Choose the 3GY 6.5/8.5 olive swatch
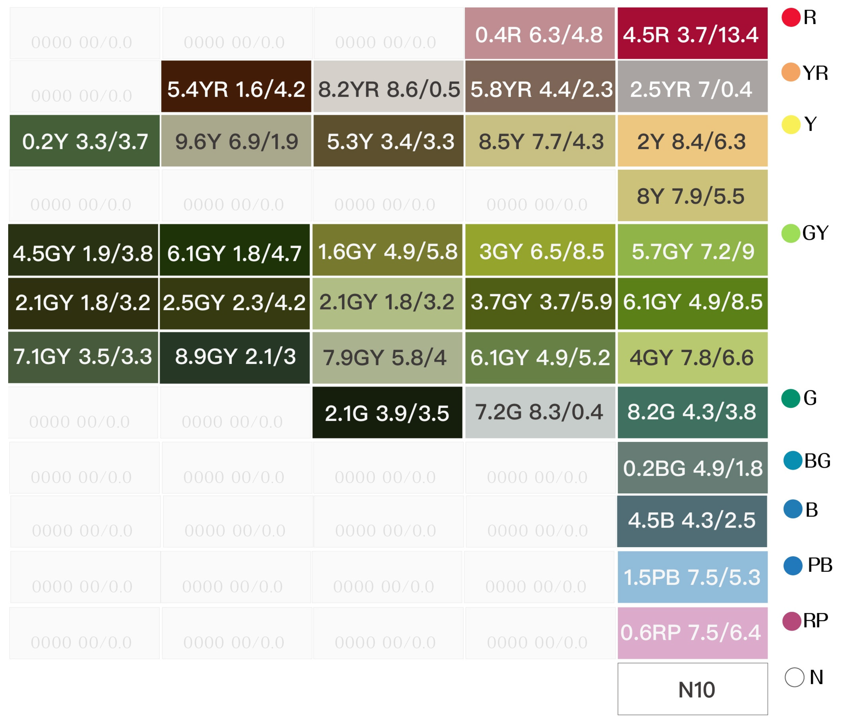The image size is (843, 725). pyautogui.click(x=540, y=250)
